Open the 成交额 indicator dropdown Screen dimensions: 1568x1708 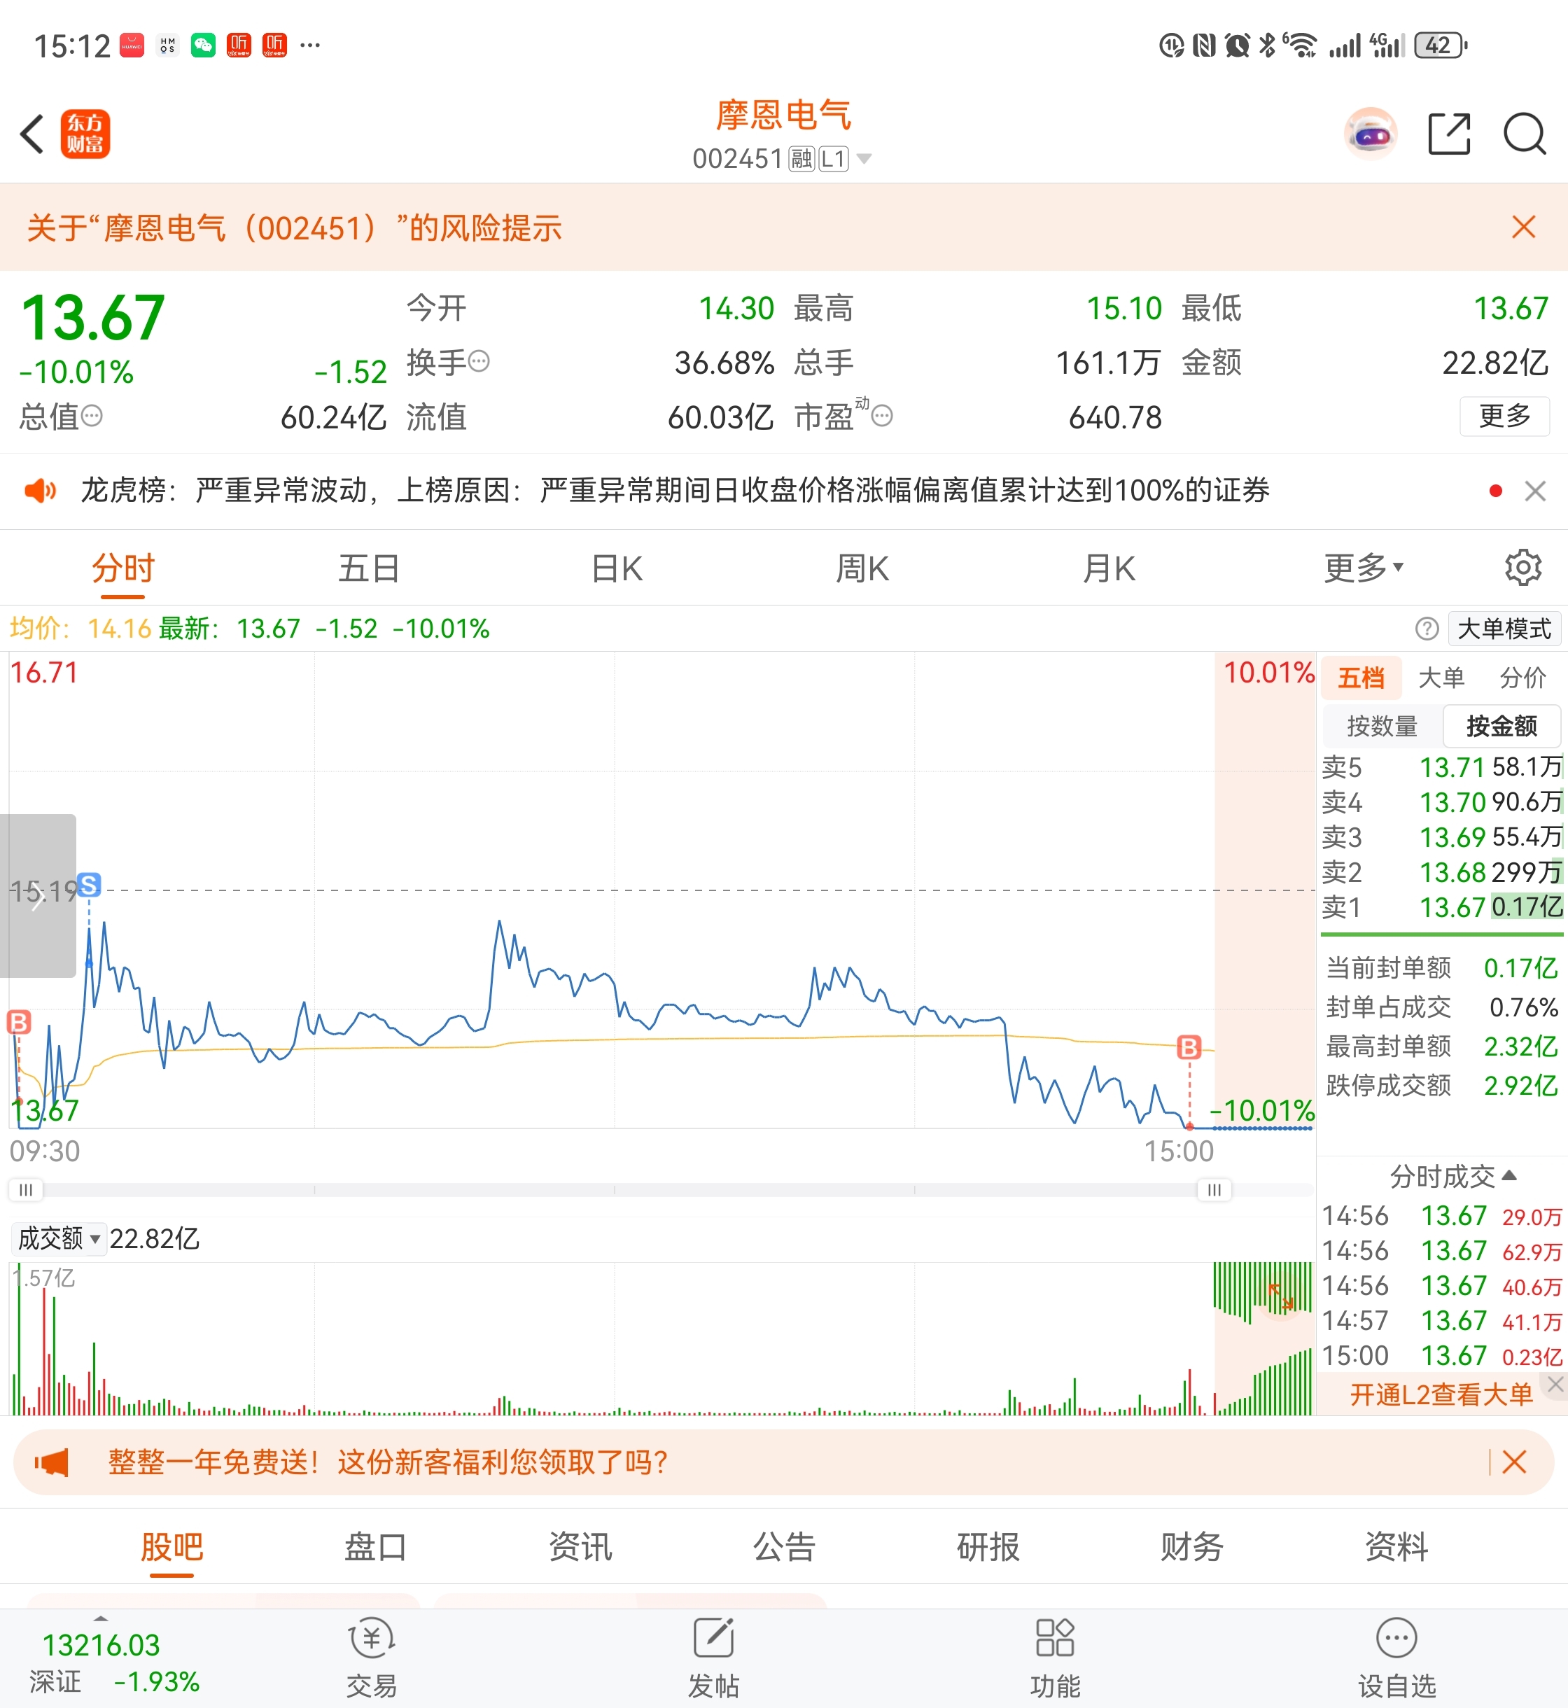point(59,1239)
